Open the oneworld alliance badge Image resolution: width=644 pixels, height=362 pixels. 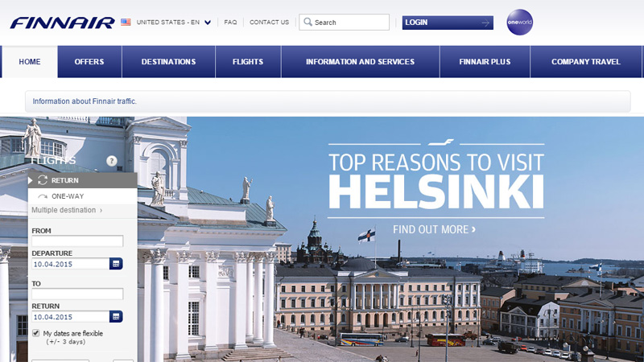click(519, 23)
